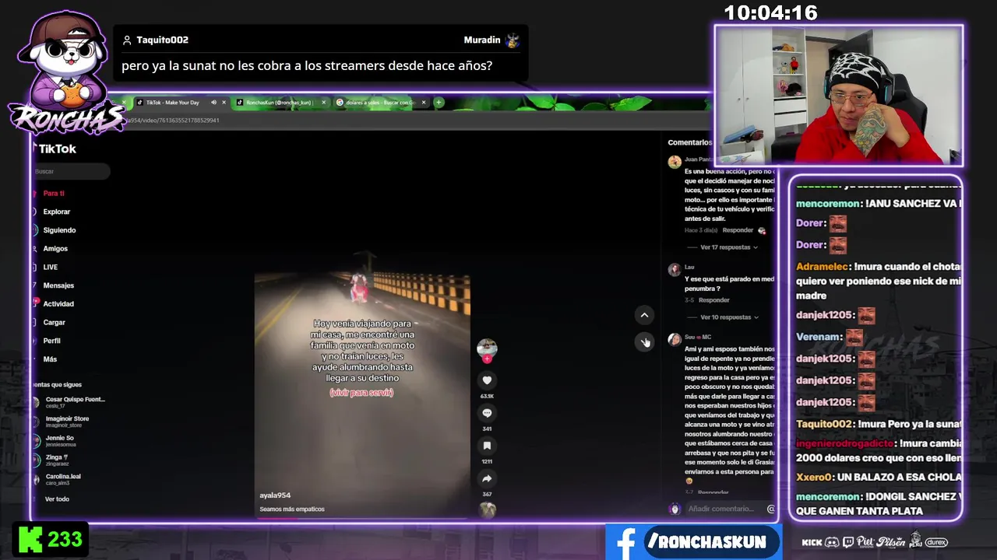Click Adramelec's message in the chat
The width and height of the screenshot is (997, 560).
[x=879, y=281]
